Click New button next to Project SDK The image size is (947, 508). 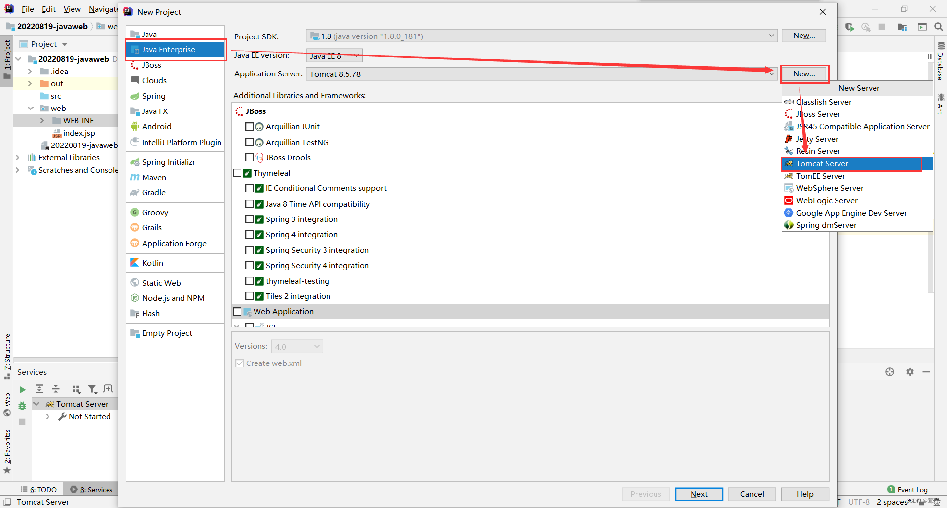[804, 36]
